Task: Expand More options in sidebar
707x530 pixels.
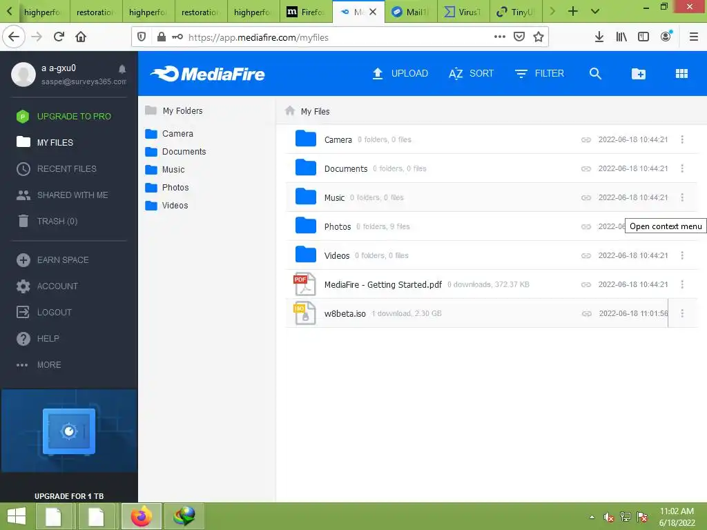Action: (39, 364)
